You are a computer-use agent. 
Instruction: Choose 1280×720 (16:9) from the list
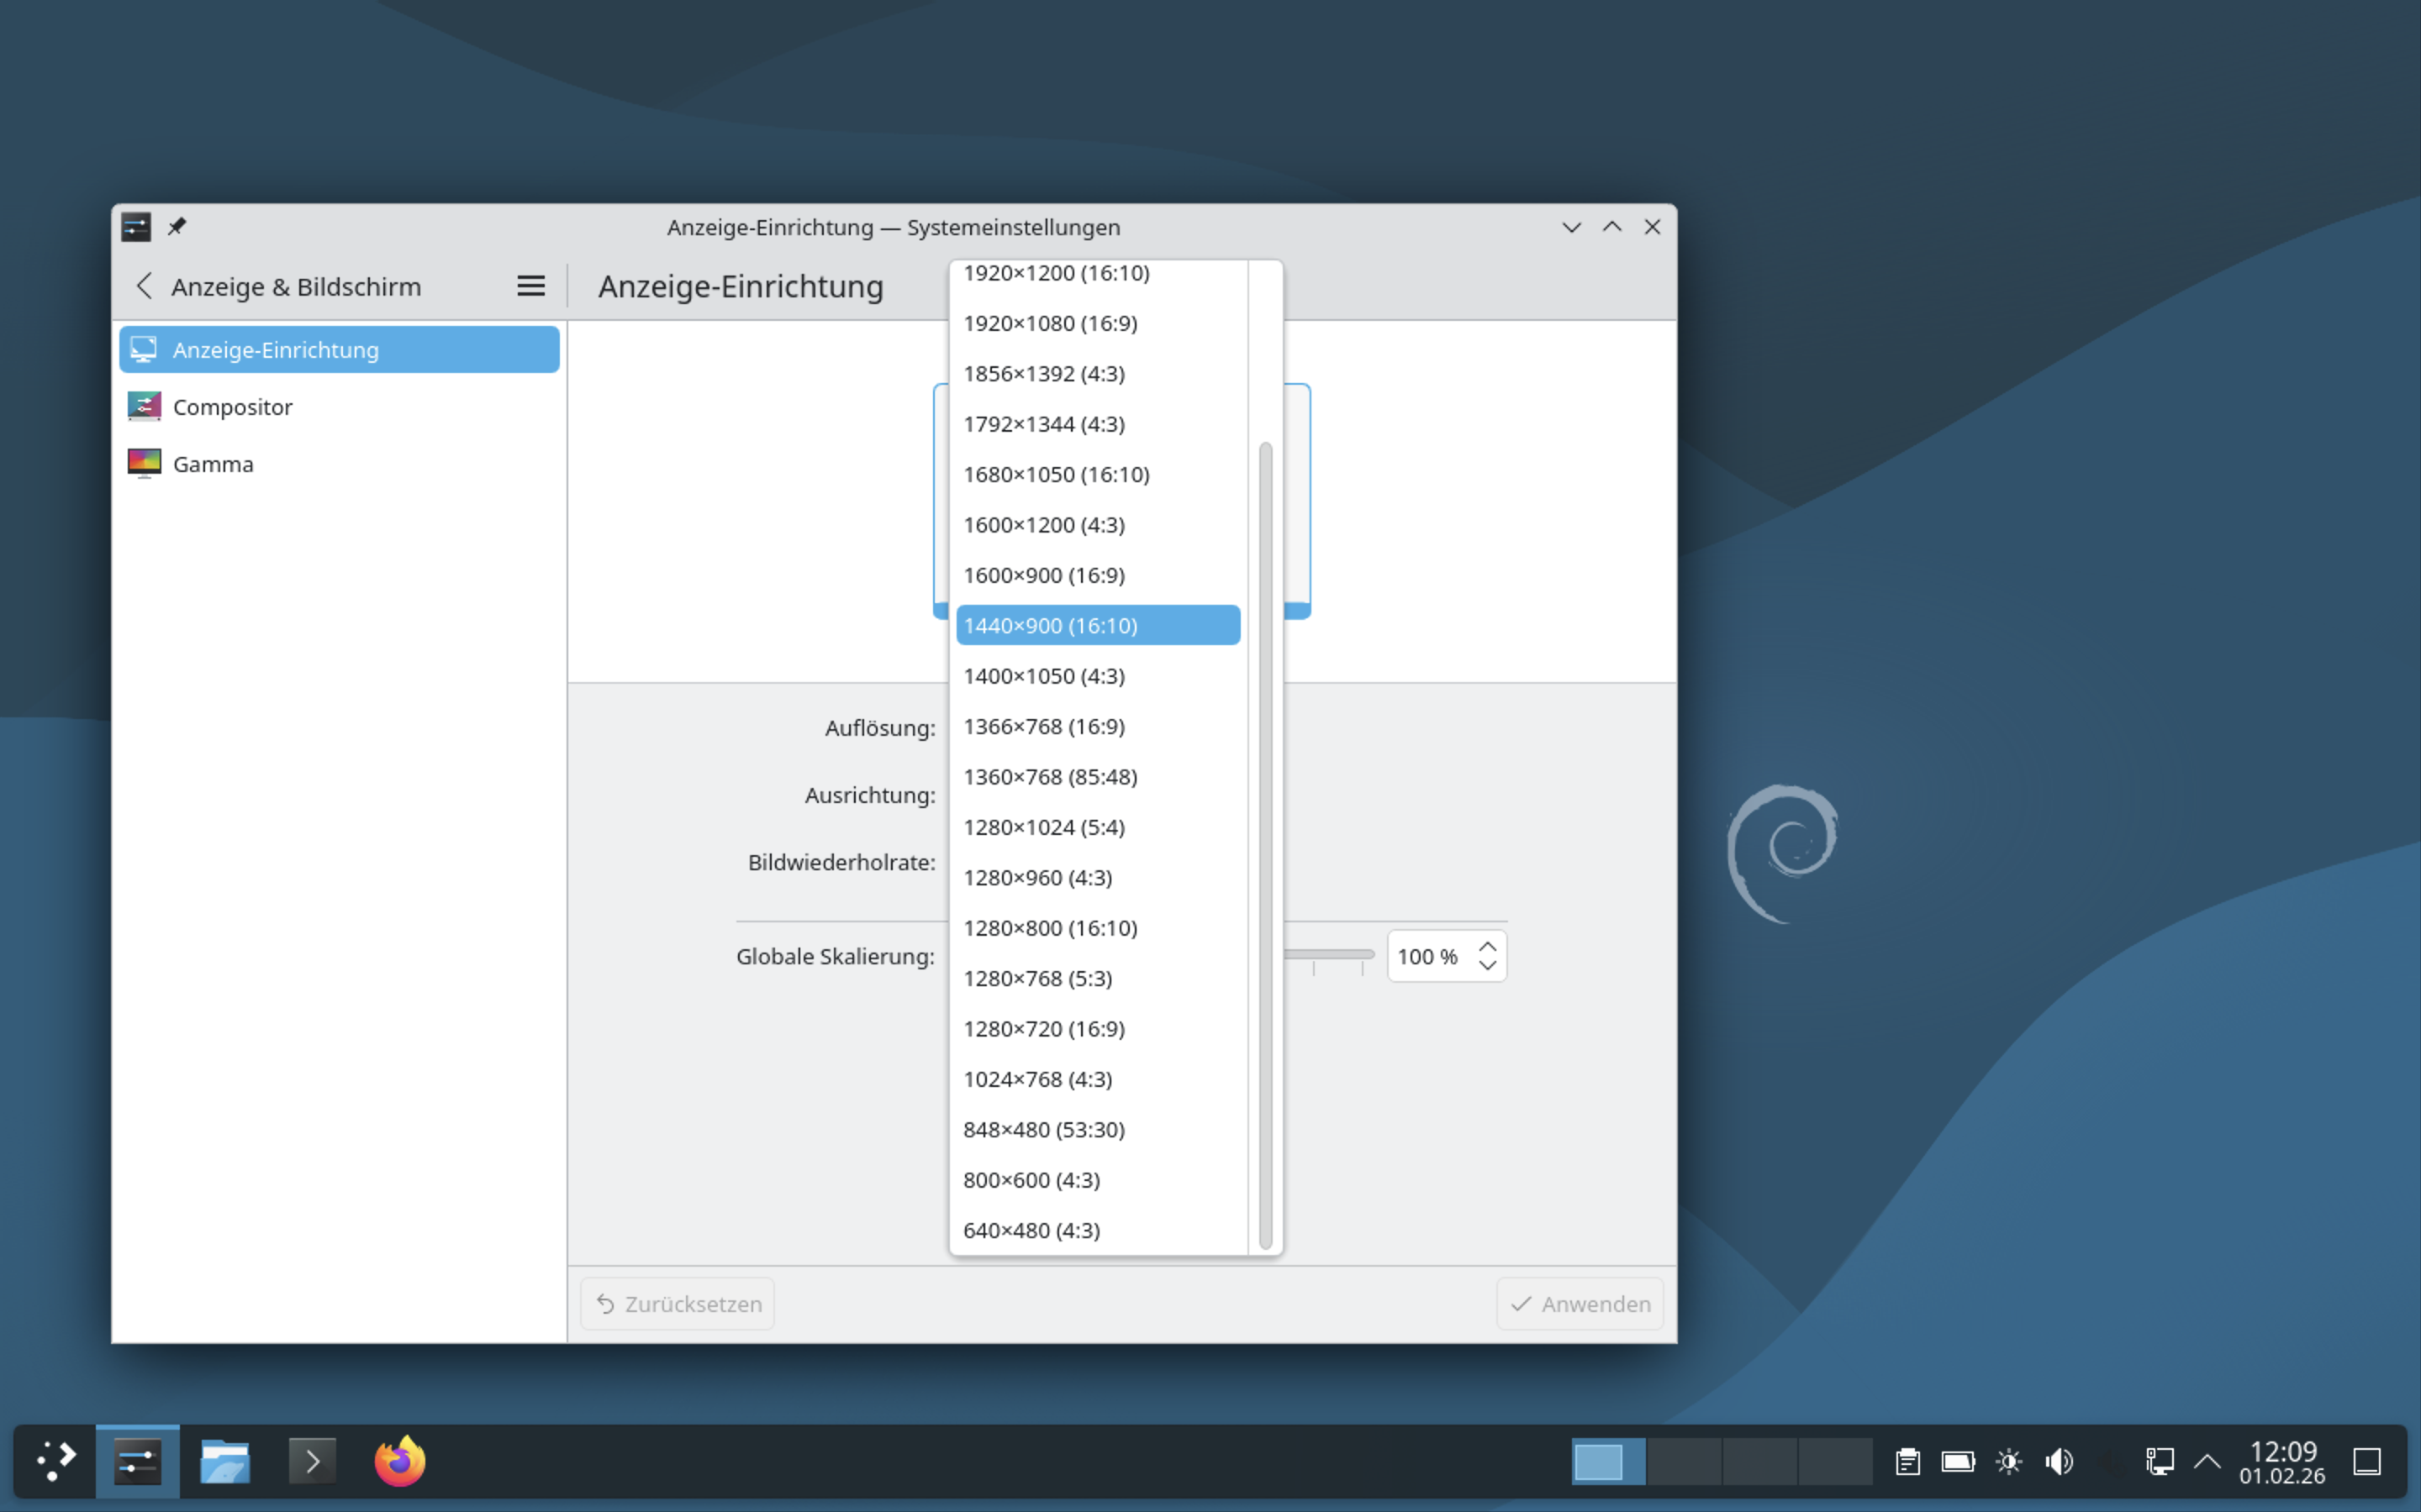1043,1028
